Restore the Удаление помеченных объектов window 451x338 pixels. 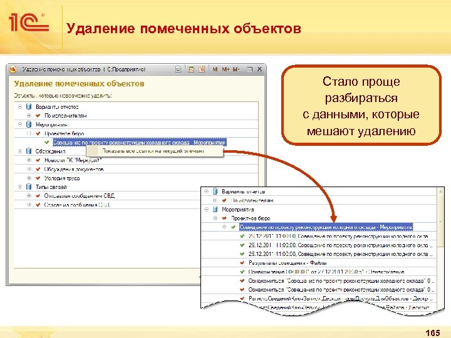click(250, 69)
